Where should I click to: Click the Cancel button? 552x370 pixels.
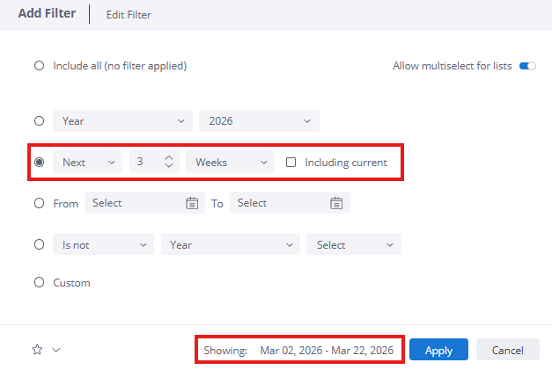(x=507, y=350)
